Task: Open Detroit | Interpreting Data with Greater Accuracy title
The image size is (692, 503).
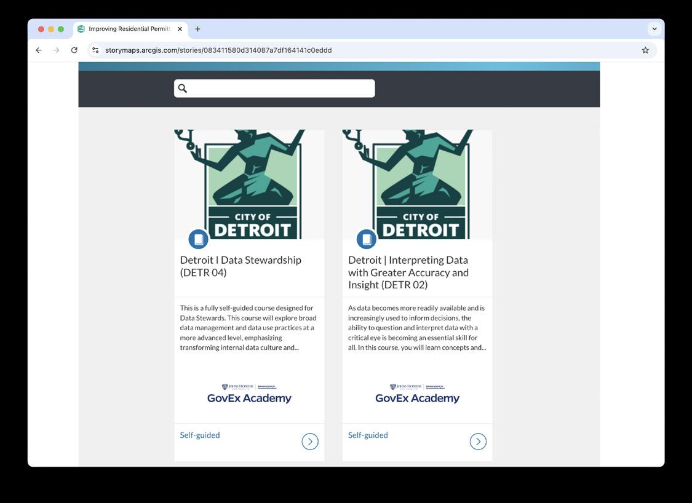Action: point(408,272)
